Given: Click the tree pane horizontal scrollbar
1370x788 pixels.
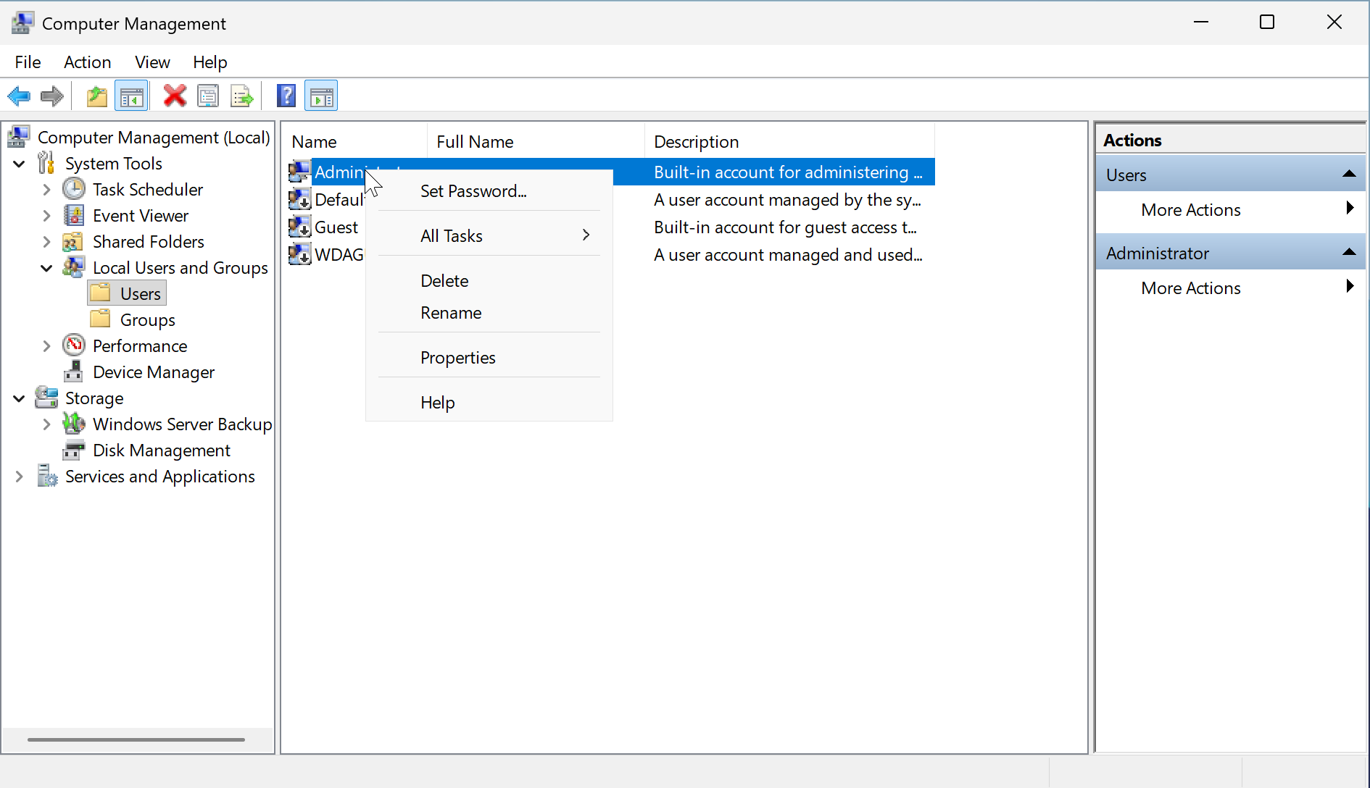Looking at the screenshot, I should [x=136, y=739].
